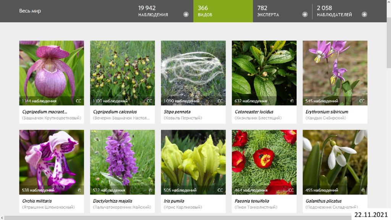This screenshot has width=391, height=220.
Task: Click copyright icon on Cotoneaster lucidus photo
Action: click(x=292, y=101)
